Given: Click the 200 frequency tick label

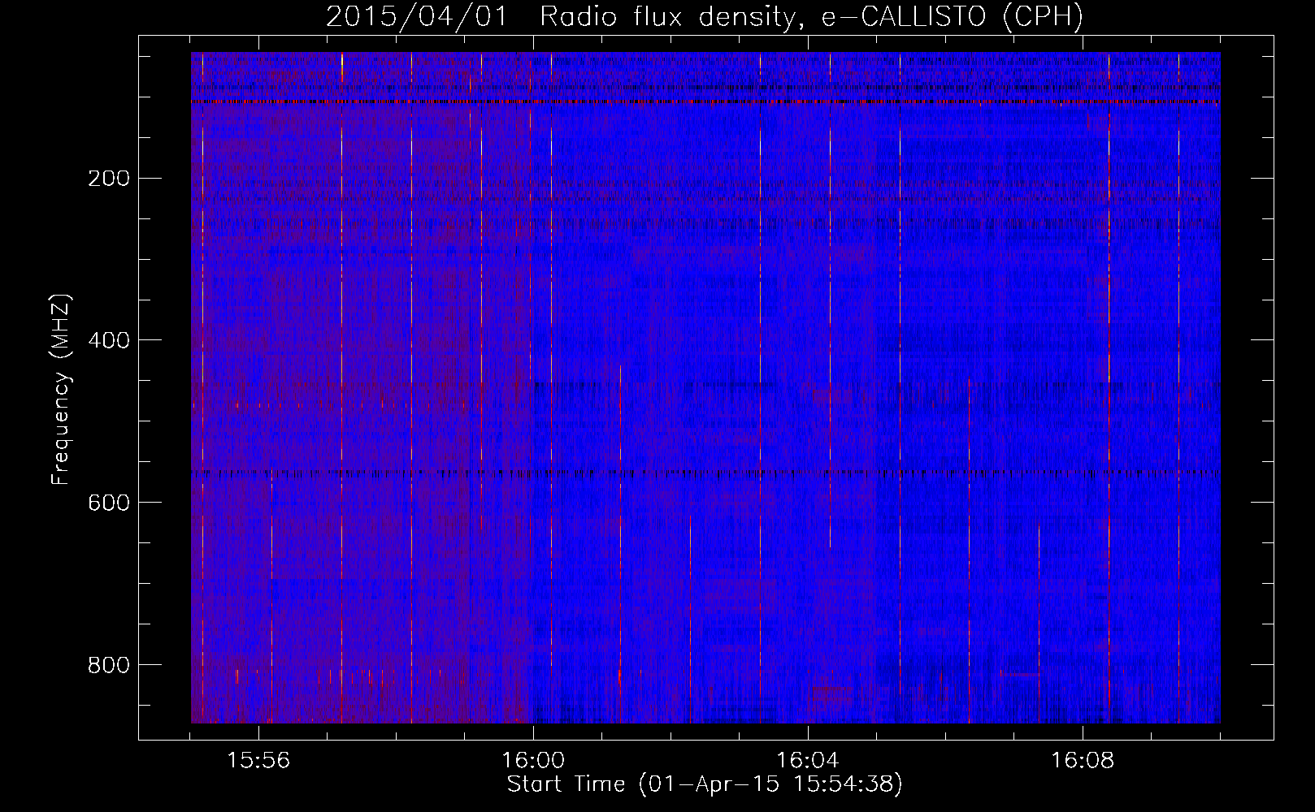Looking at the screenshot, I should (x=108, y=178).
